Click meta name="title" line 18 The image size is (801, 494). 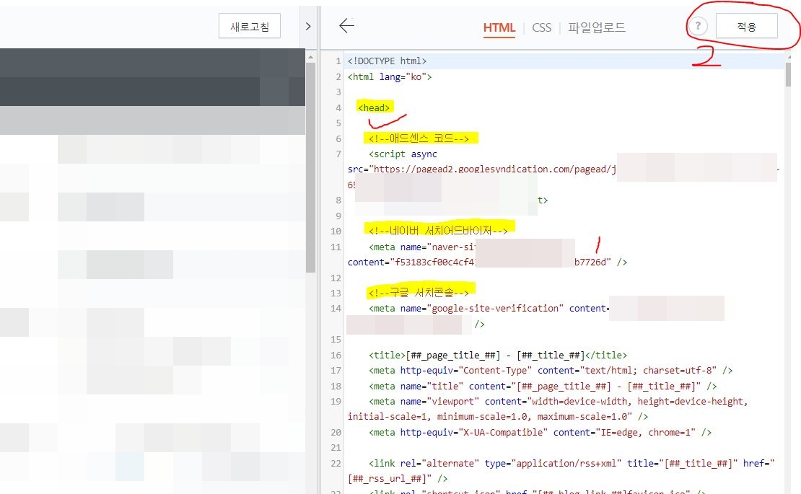(543, 387)
